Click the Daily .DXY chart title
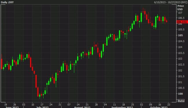 pos(7,2)
